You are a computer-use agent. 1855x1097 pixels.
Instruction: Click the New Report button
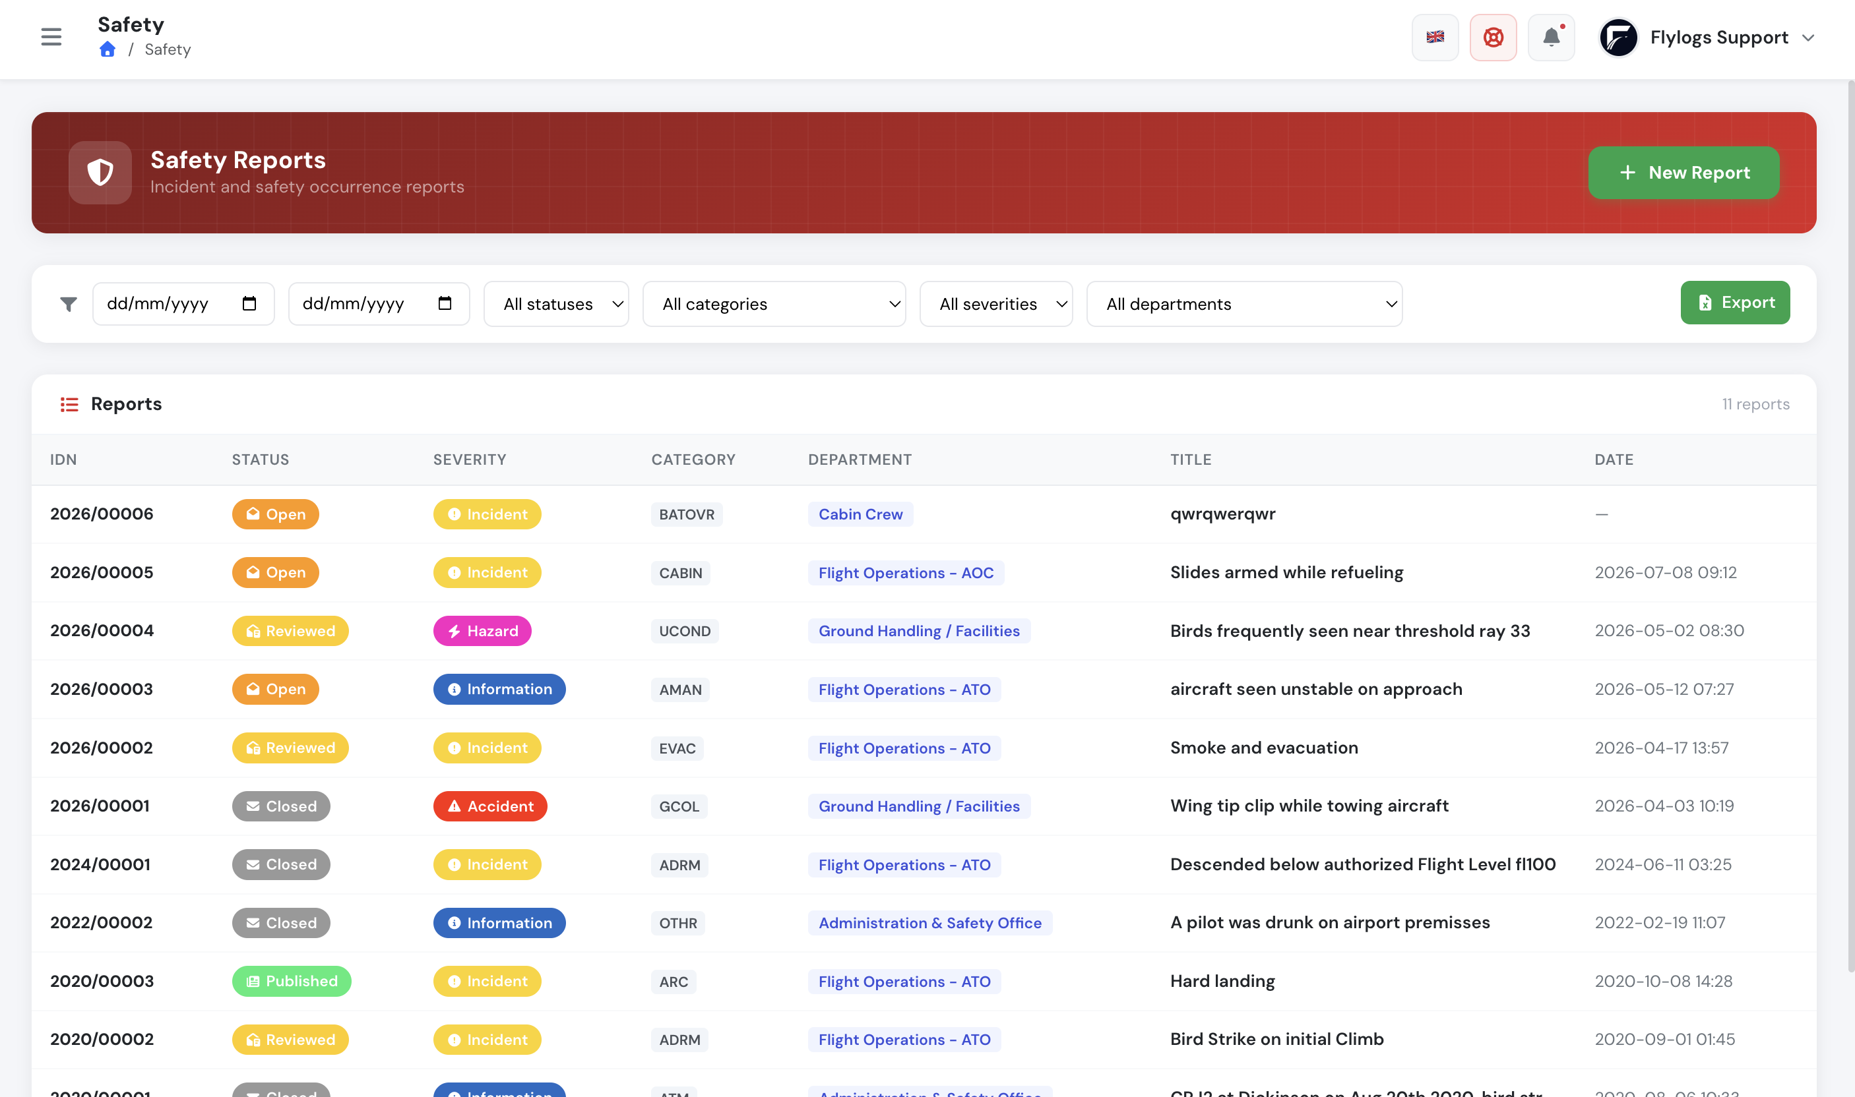point(1683,172)
